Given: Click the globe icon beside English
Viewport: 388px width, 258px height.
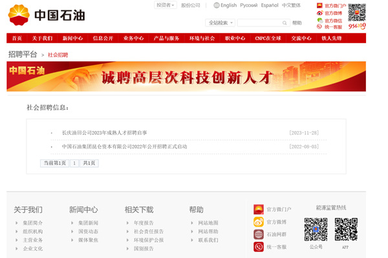Looking at the screenshot, I should 217,5.
